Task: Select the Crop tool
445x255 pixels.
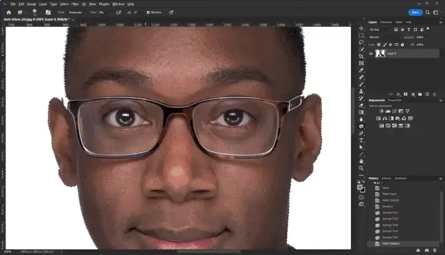Action: [x=361, y=56]
